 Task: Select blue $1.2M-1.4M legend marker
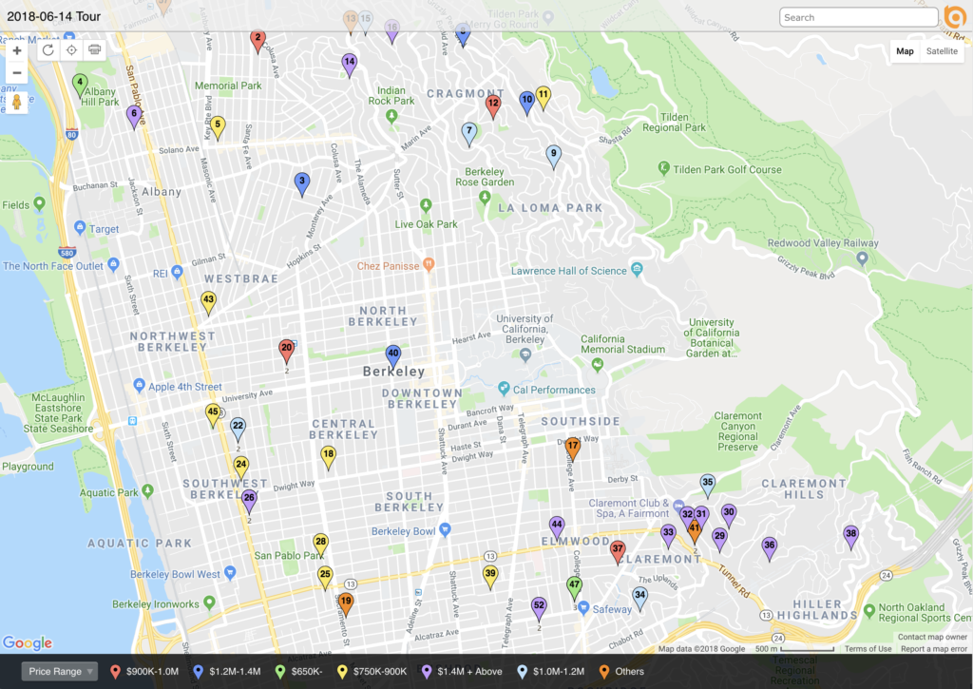(198, 672)
